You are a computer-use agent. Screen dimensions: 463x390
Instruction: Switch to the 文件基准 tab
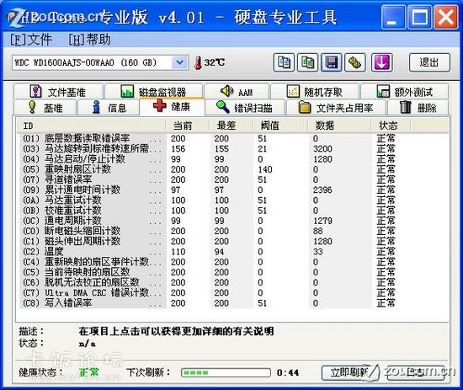click(x=58, y=92)
